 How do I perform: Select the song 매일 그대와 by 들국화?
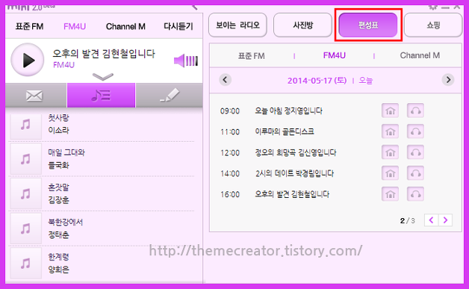(102, 159)
